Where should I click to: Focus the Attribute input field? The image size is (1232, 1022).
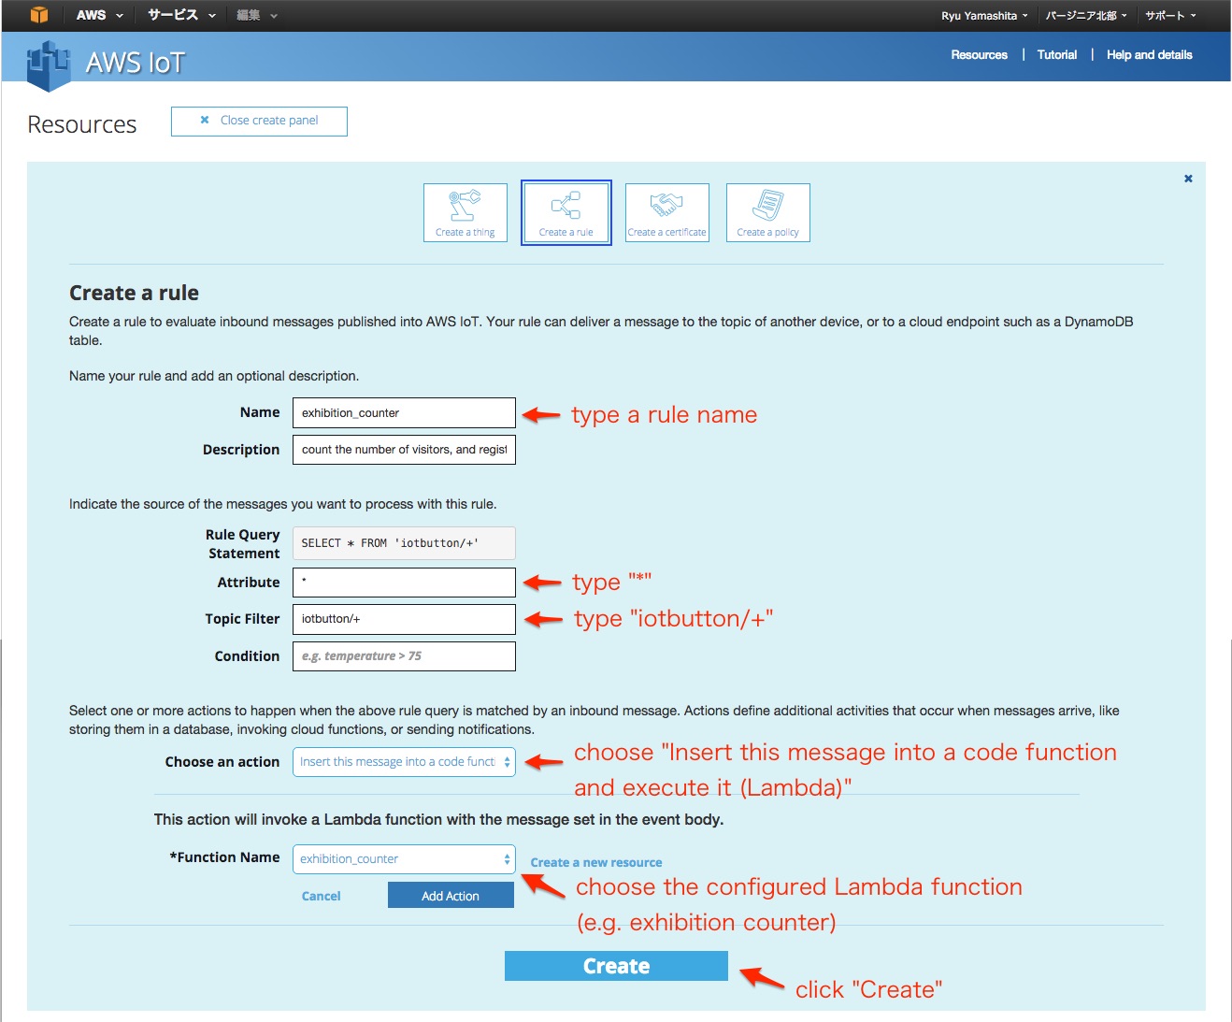pyautogui.click(x=404, y=583)
